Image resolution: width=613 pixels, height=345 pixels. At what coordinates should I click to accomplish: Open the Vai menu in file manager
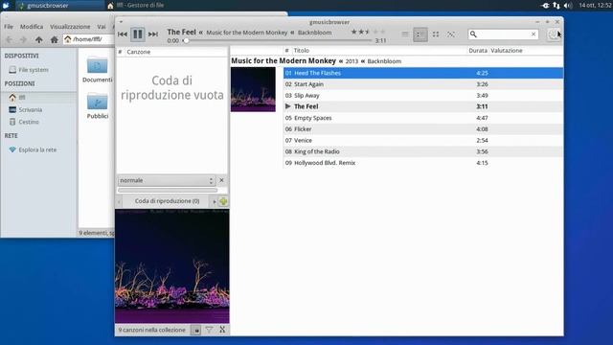coord(102,27)
